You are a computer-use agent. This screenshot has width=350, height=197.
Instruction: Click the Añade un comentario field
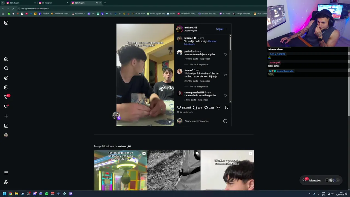[202, 121]
